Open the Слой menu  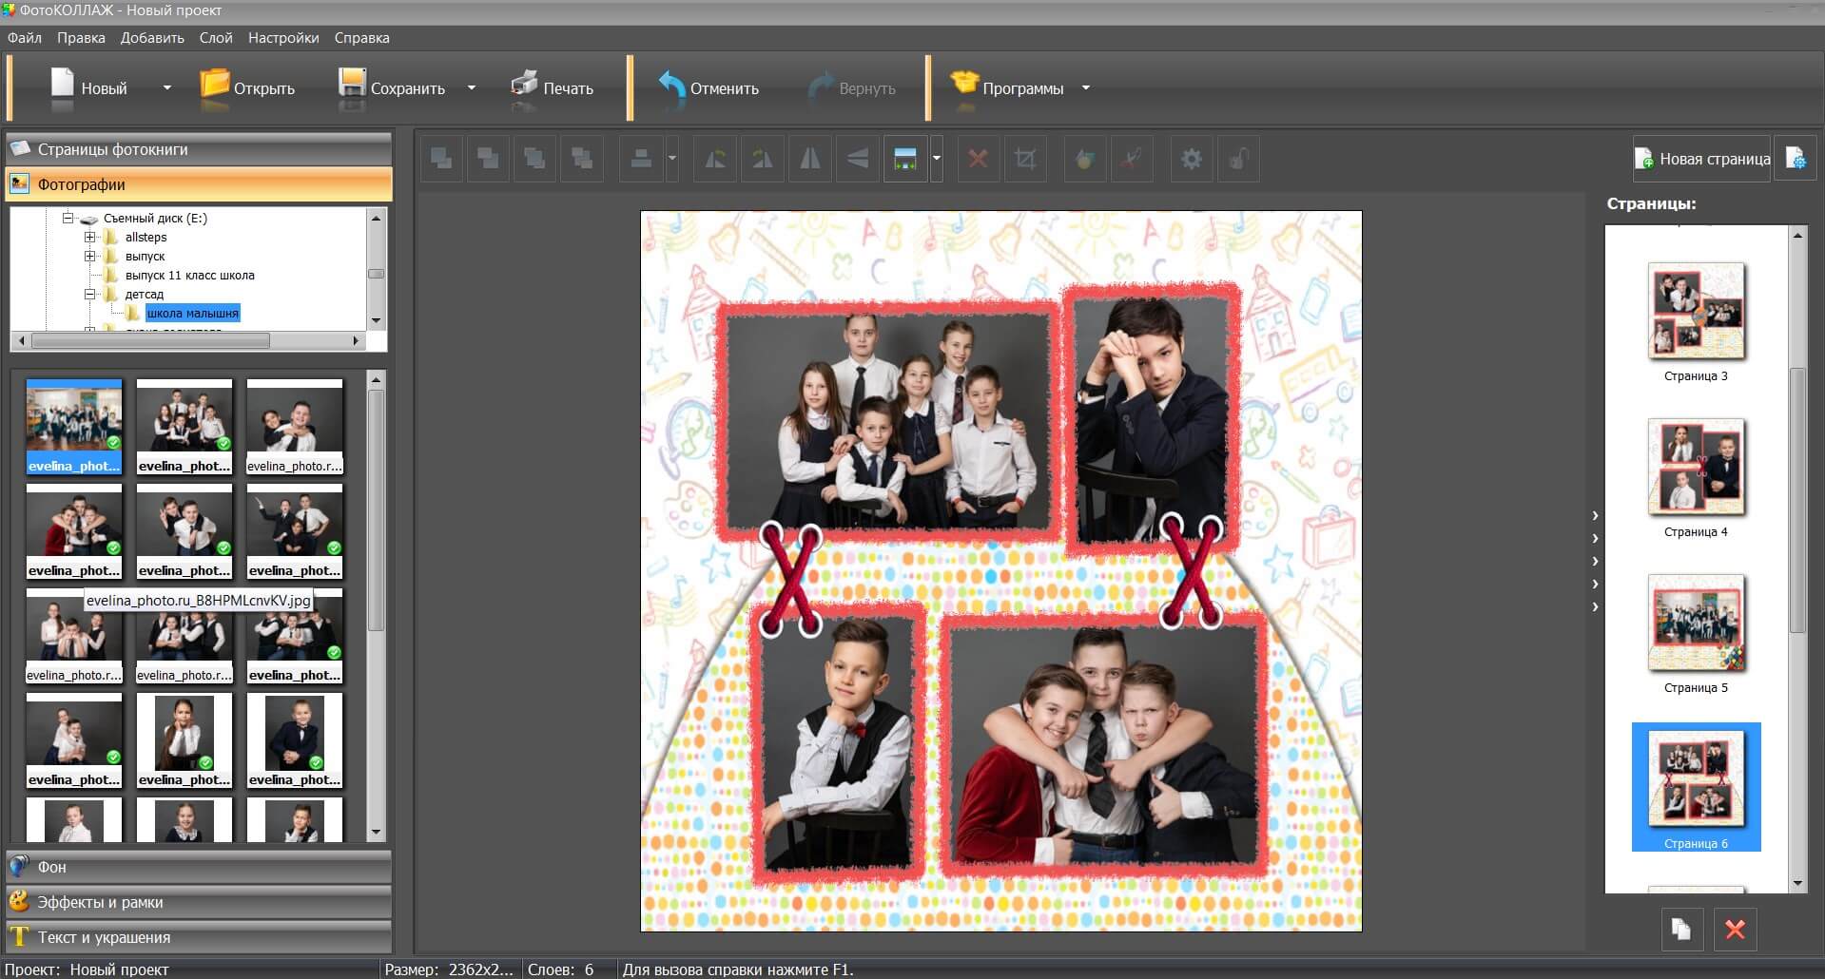point(216,38)
